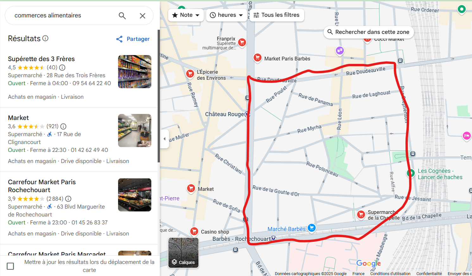Open Tous les filtres menu
Viewport: 472px width, 276px height.
[x=276, y=15]
